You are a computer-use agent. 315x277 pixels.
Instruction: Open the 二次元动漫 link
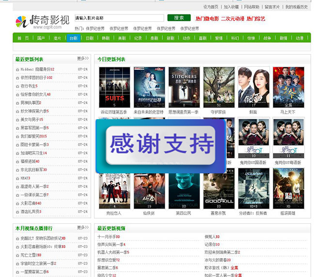[x=233, y=19]
